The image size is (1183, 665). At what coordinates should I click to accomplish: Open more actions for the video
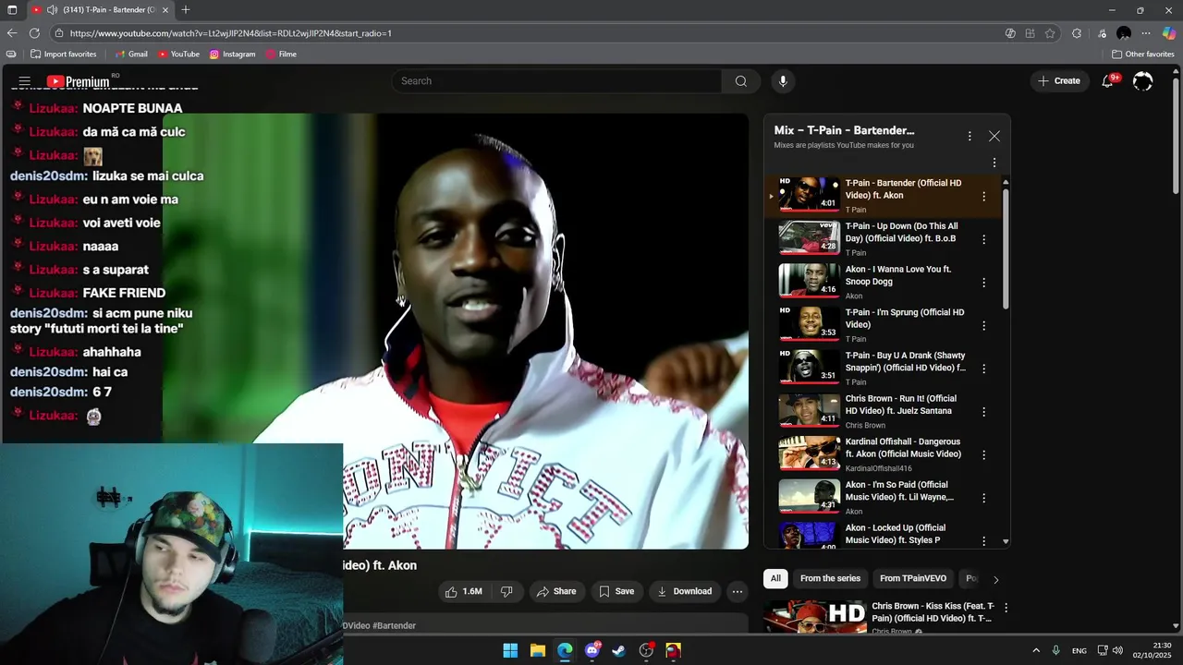(x=737, y=591)
